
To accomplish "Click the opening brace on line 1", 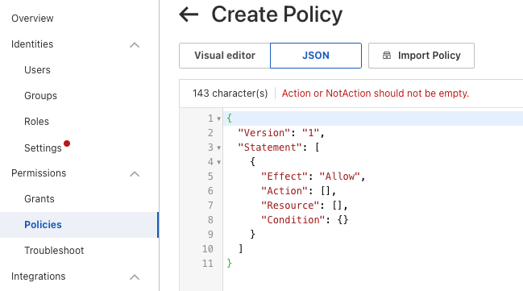I will click(x=230, y=118).
